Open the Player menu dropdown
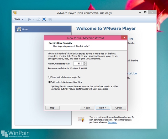Image resolution: width=168 pixels, height=139 pixels. [18, 19]
